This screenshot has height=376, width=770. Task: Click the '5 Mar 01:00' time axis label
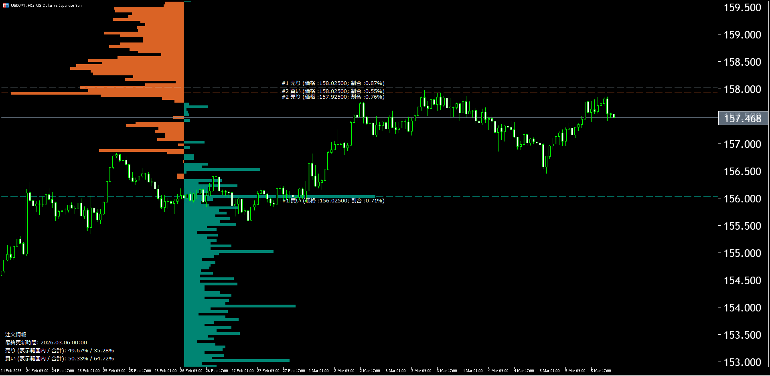550,371
